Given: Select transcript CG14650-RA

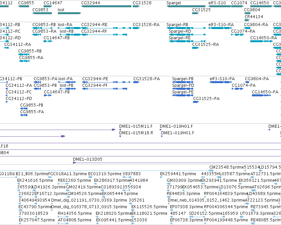Looking at the screenshot, I should [x=263, y=38].
